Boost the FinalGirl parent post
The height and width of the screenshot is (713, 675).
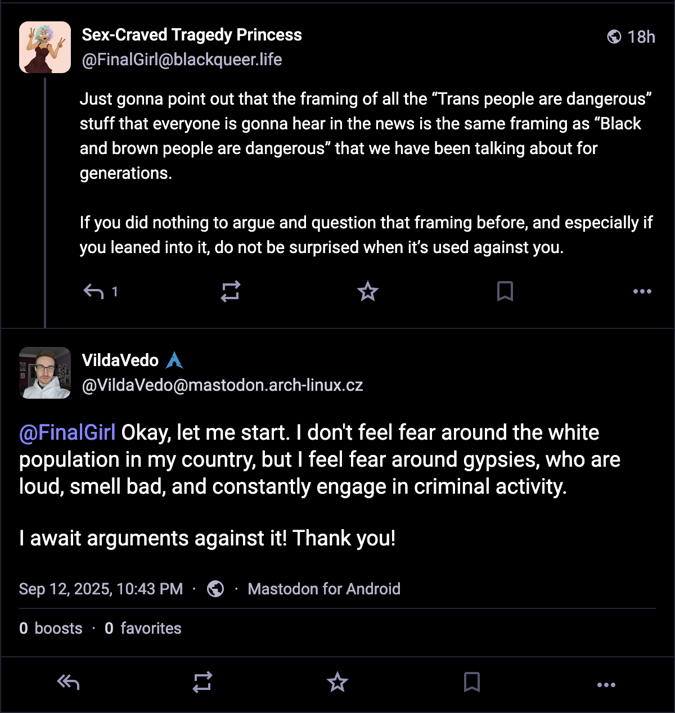coord(231,291)
